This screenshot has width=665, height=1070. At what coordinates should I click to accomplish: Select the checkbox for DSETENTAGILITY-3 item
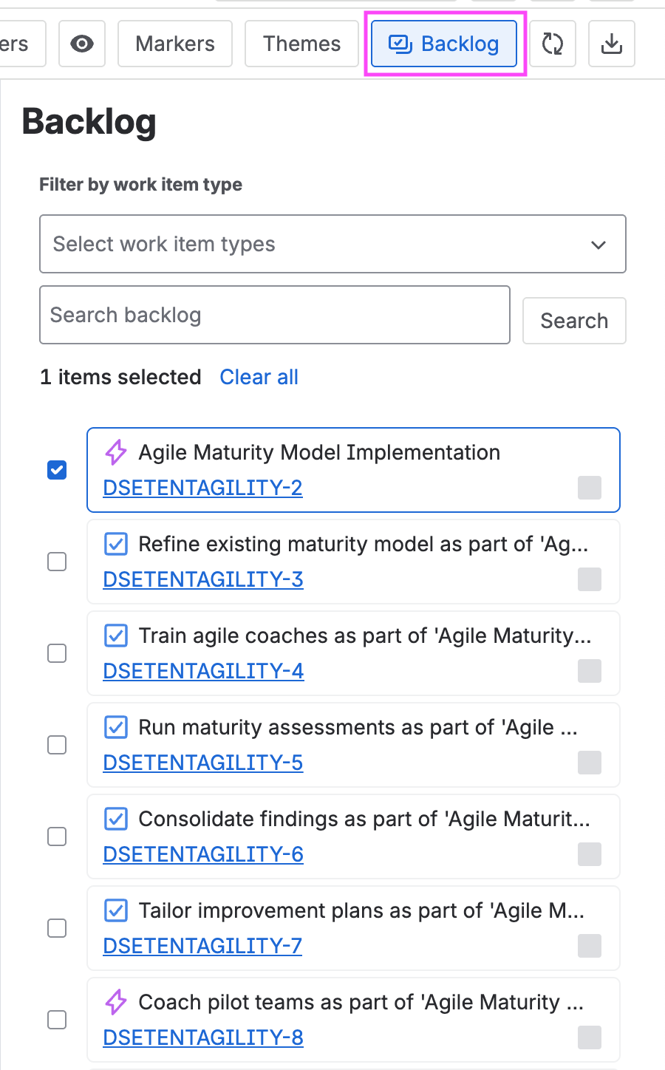pyautogui.click(x=57, y=562)
